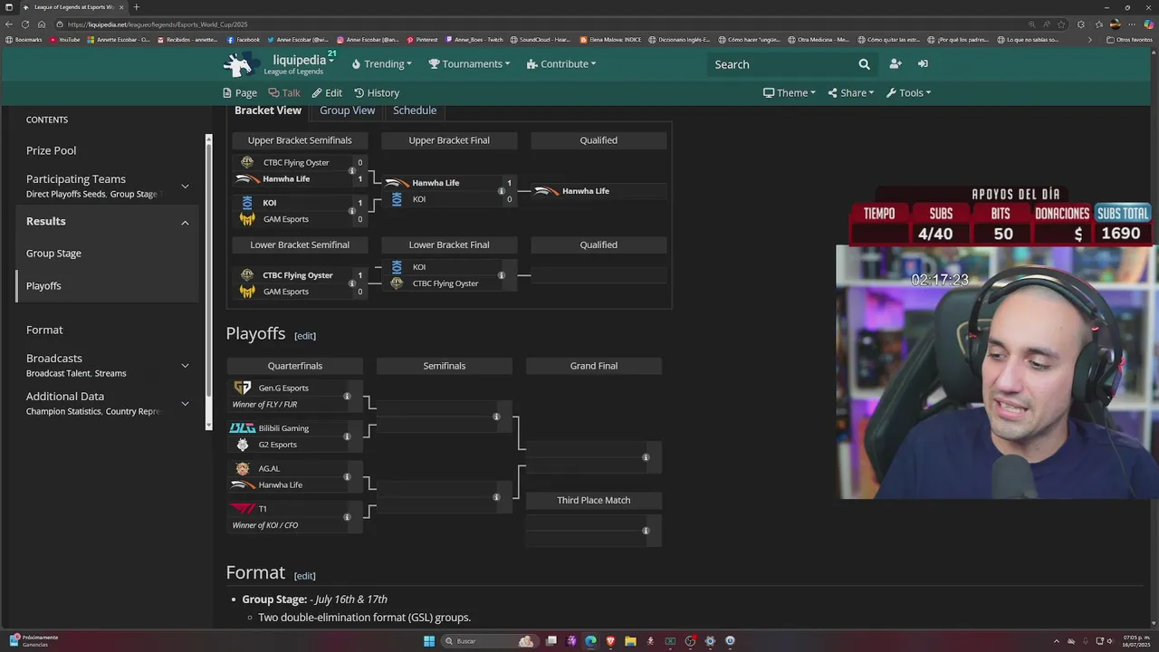Open info icon for T1 quarterfinal match

pos(347,517)
